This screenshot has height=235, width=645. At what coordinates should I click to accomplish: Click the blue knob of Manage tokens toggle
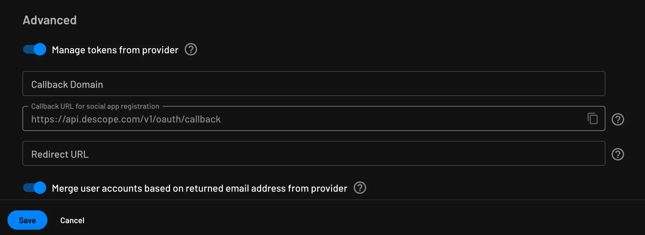(x=40, y=50)
